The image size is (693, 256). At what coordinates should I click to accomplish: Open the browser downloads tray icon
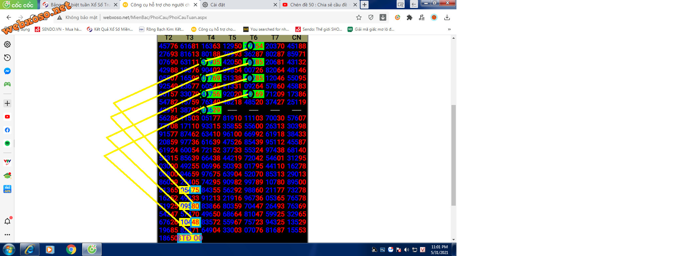447,17
